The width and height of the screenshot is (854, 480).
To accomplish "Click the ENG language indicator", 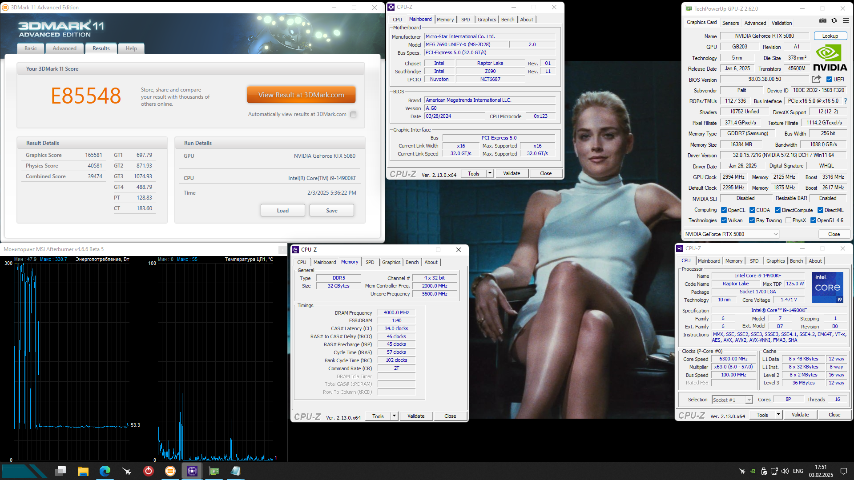I will (798, 471).
